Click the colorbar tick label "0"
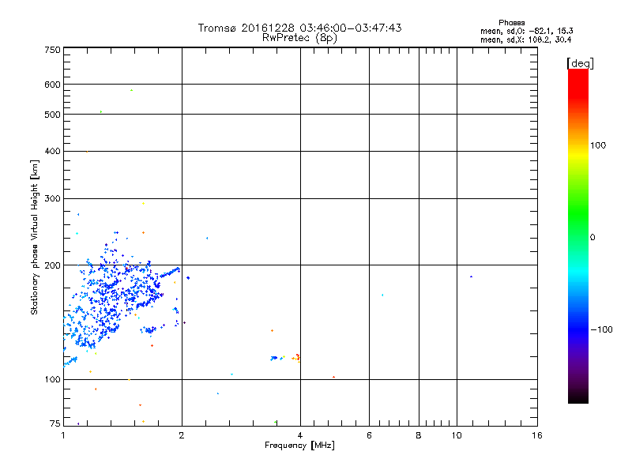Viewport: 632px width, 474px height. point(592,238)
